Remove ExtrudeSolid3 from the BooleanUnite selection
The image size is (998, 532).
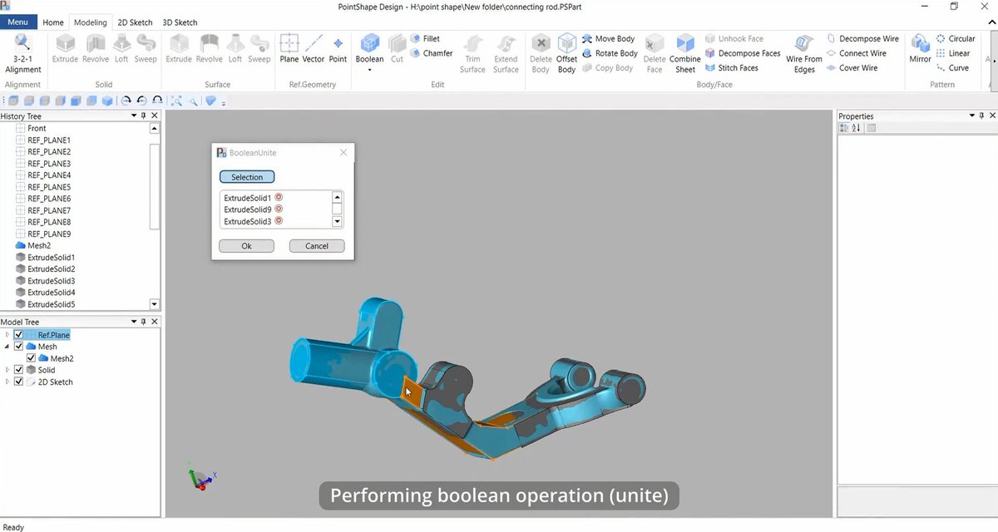coord(279,221)
